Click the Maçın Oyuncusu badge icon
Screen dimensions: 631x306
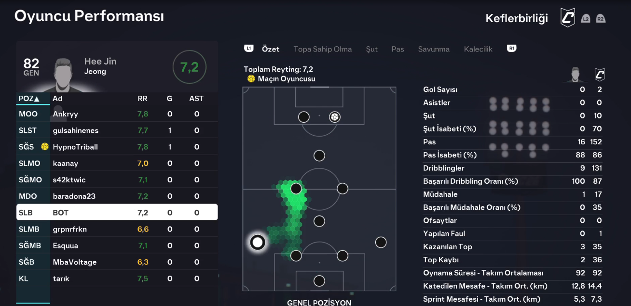tap(251, 79)
